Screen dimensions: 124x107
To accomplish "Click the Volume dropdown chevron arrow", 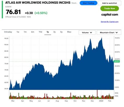I will tap(91, 32).
